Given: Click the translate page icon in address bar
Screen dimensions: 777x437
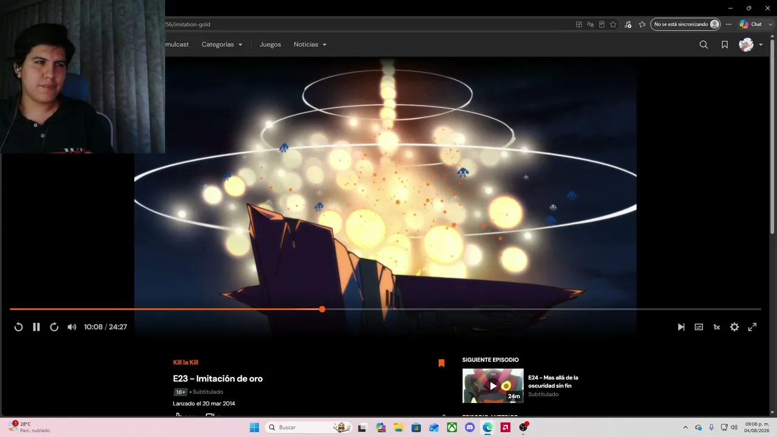Looking at the screenshot, I should coord(590,24).
